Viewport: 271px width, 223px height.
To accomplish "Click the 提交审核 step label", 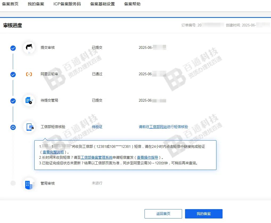I will [48, 47].
